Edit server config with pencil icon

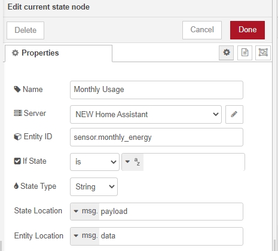234,114
